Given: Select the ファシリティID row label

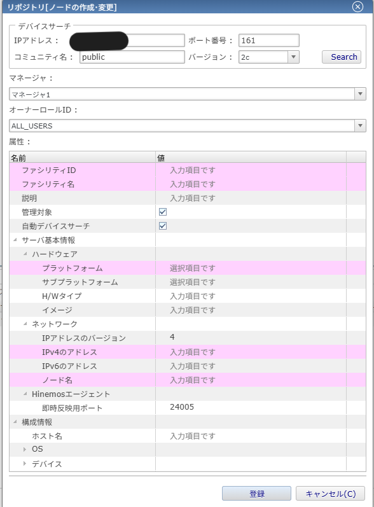Looking at the screenshot, I should point(49,170).
